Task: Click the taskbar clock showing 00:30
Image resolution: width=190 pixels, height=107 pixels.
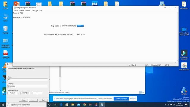Action: click(x=179, y=105)
